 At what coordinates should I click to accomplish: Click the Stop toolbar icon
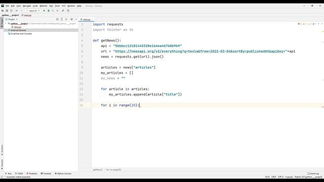click(57, 11)
